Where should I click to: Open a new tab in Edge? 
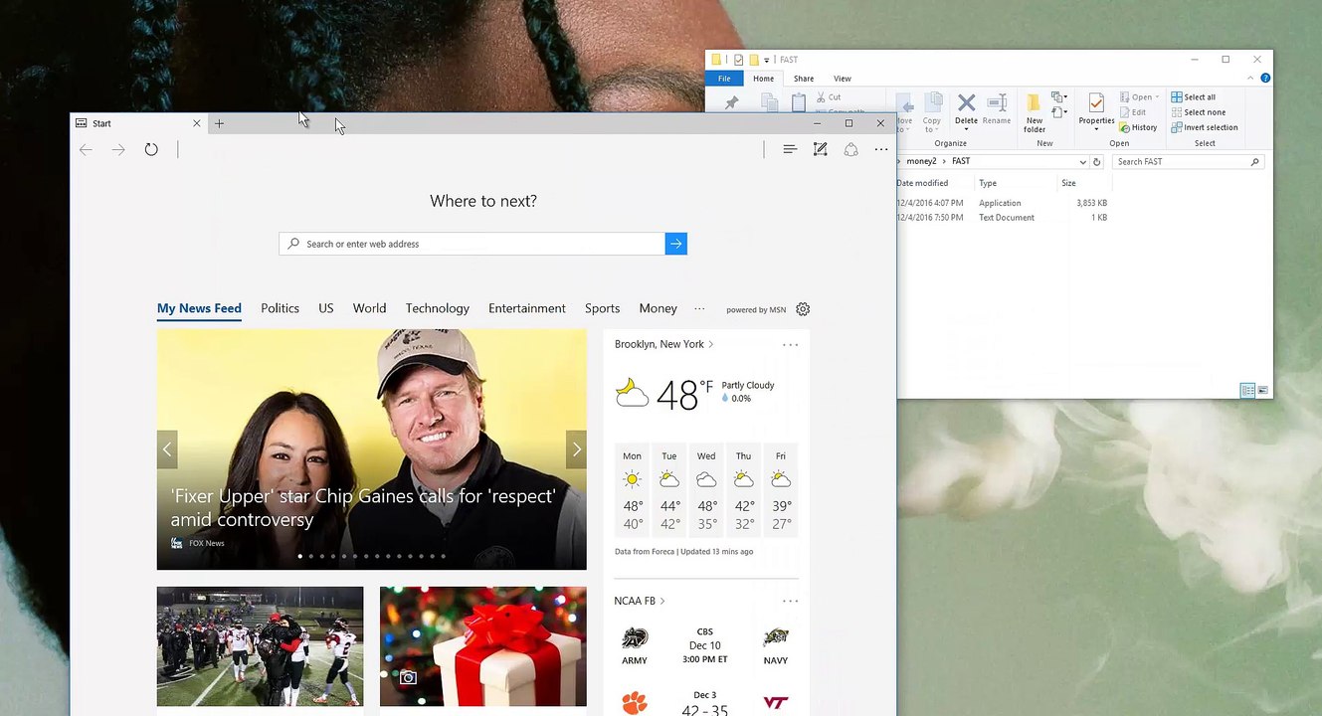220,123
